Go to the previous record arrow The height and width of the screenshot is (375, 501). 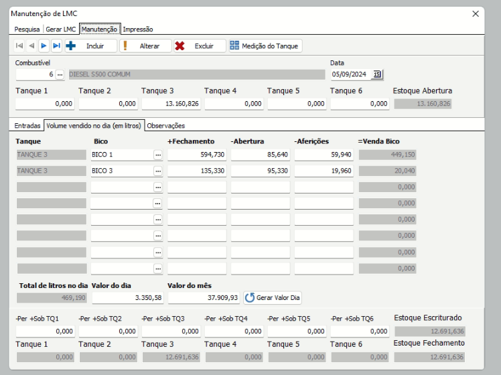[31, 46]
